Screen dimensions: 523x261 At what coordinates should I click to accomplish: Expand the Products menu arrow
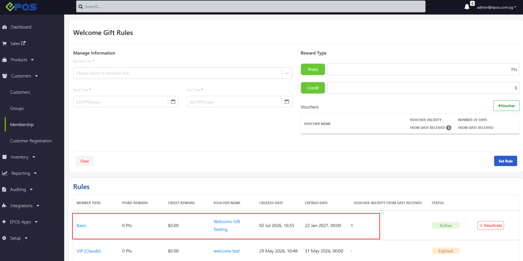click(32, 60)
